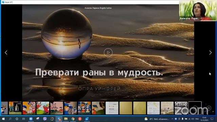The image size is (217, 122).
Task: Start slideshow via the small play icon right of the thumbnails
Action: coord(209,108)
